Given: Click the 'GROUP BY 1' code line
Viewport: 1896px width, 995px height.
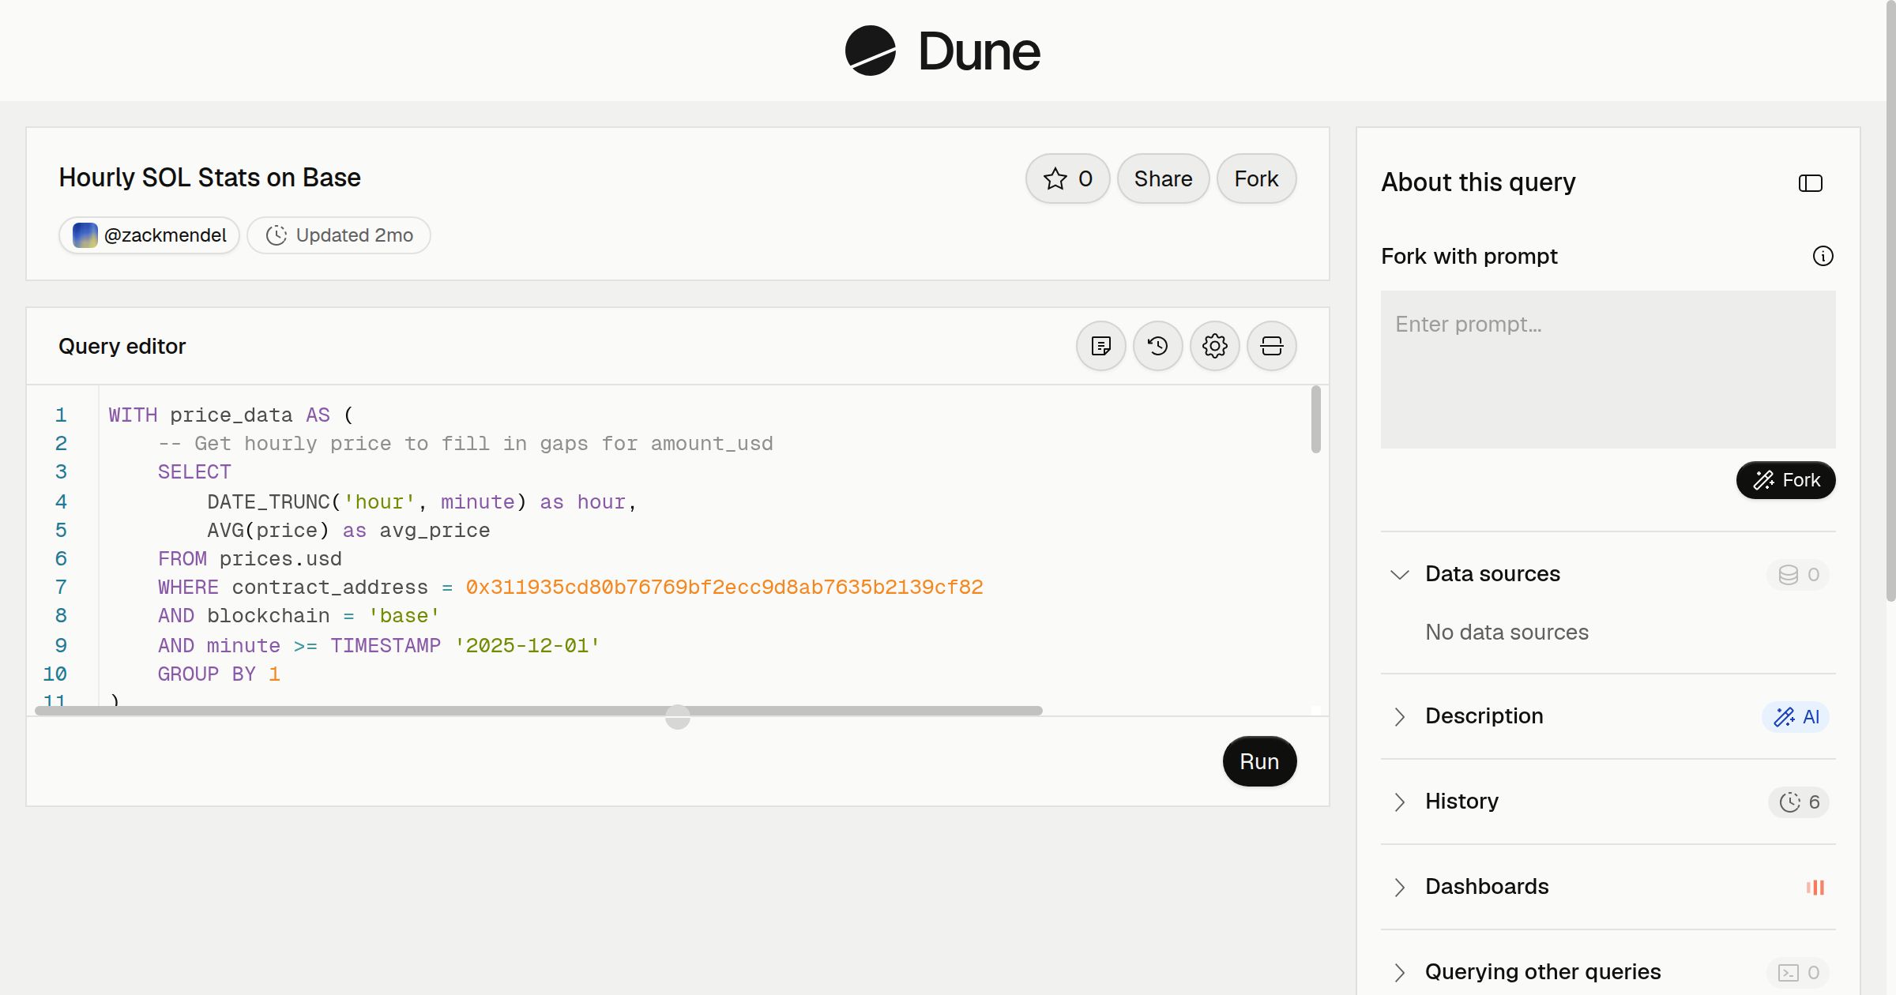Looking at the screenshot, I should (x=219, y=674).
